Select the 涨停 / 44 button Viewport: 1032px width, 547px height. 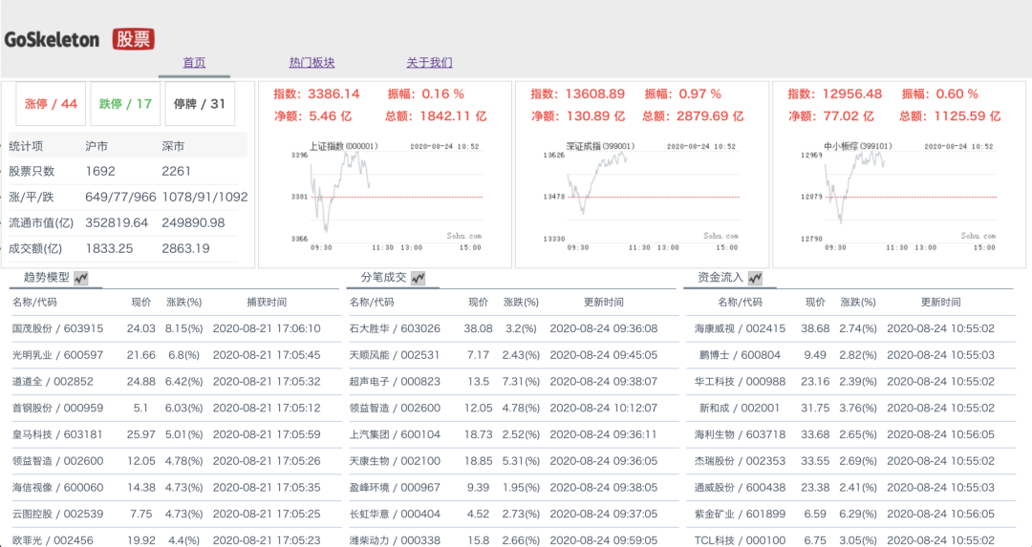[51, 104]
